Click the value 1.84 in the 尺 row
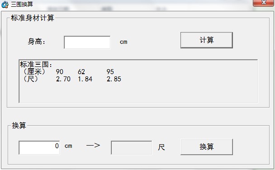The width and height of the screenshot is (275, 170). tap(85, 79)
